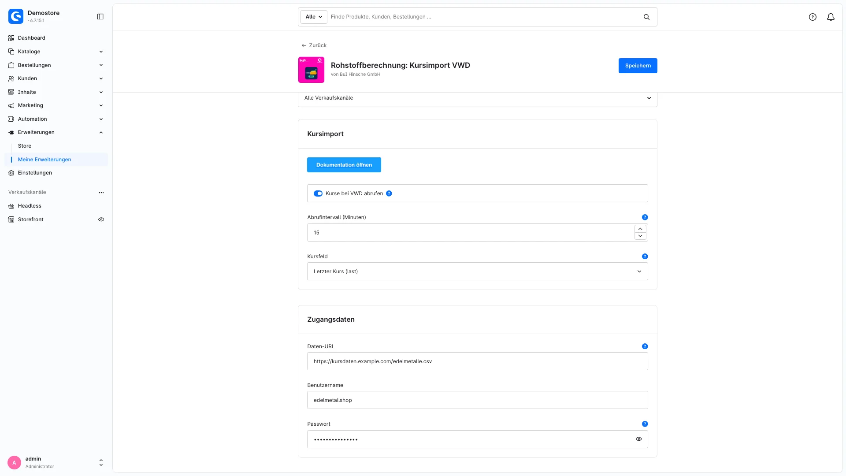Reveal the password with the eye icon
The image size is (846, 476).
(x=639, y=439)
